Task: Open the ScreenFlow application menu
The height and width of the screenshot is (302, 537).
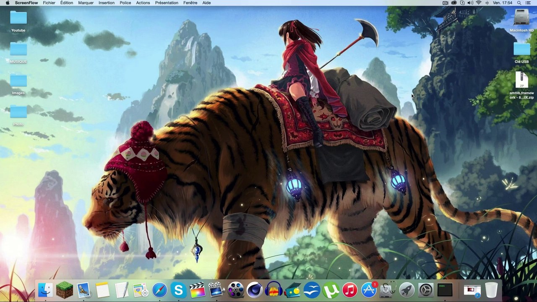Action: pos(26,3)
